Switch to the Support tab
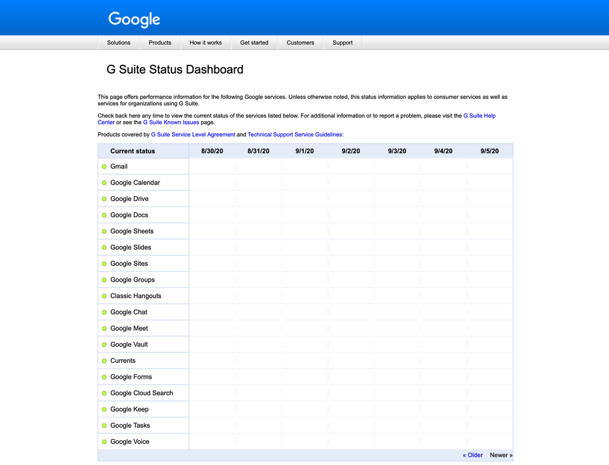 point(343,43)
